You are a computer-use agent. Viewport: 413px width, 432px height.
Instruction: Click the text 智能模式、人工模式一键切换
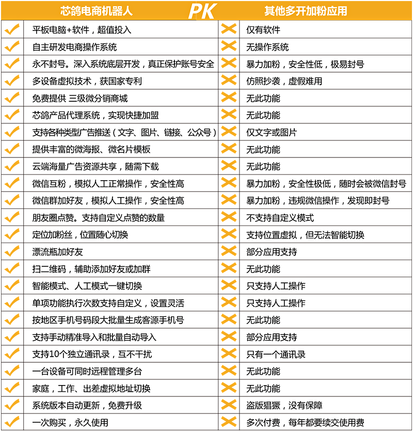click(87, 286)
